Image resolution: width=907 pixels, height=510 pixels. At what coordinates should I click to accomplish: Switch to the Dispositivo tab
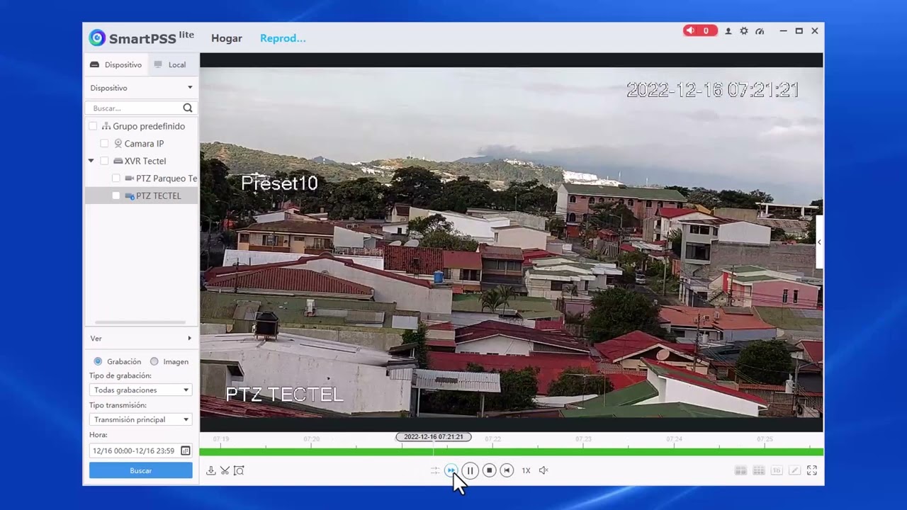(116, 64)
